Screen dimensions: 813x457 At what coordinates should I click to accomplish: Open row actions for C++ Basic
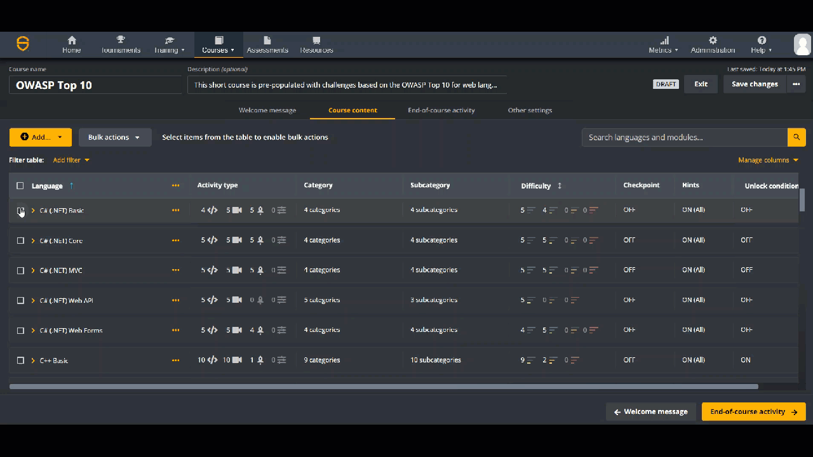pos(175,361)
